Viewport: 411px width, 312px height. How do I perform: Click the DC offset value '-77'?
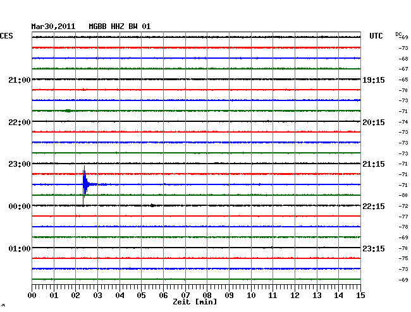coord(403,217)
